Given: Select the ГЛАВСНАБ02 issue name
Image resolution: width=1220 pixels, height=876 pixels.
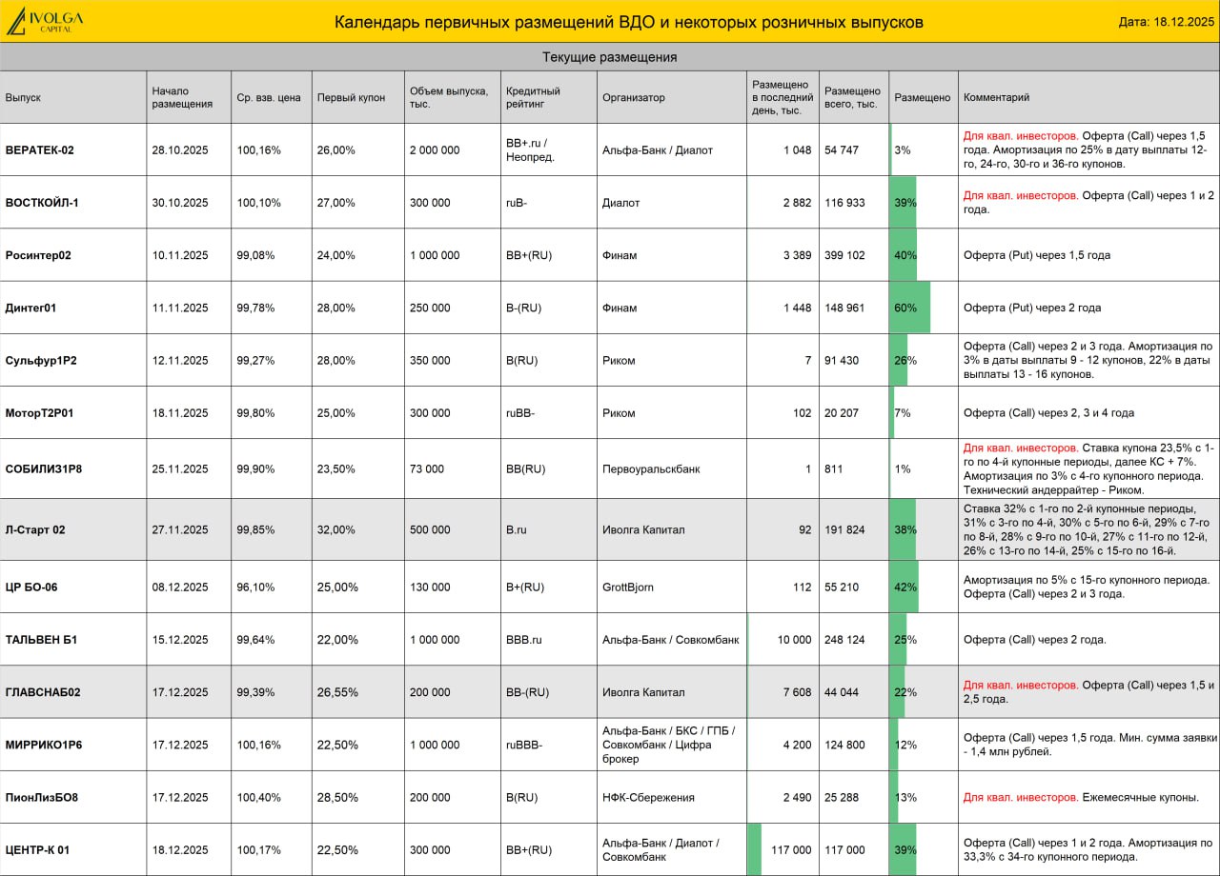Looking at the screenshot, I should tap(43, 692).
